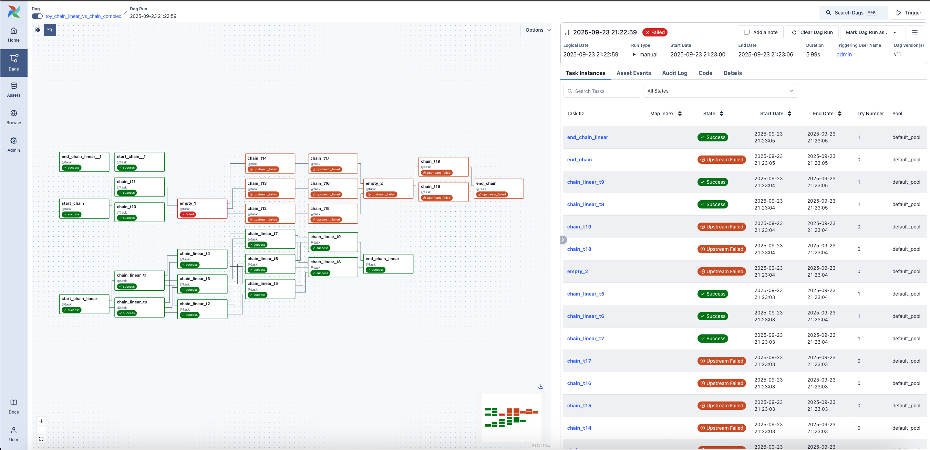Image resolution: width=930 pixels, height=450 pixels.
Task: Open the Assets section in the sidebar
Action: pos(14,89)
